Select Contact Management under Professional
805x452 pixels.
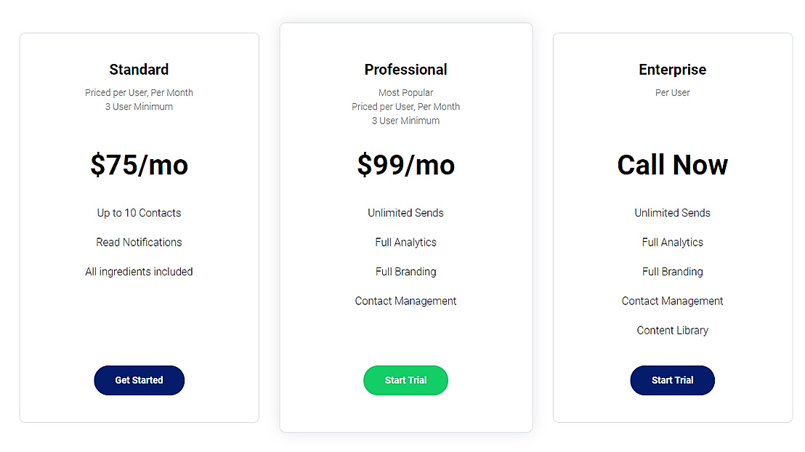click(405, 300)
